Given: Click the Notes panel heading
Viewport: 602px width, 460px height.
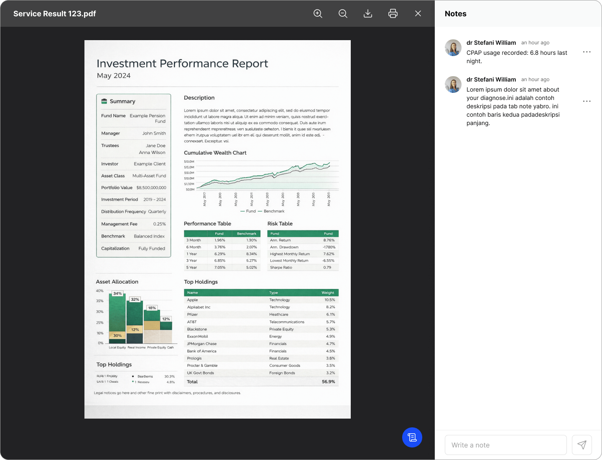Looking at the screenshot, I should coord(456,14).
